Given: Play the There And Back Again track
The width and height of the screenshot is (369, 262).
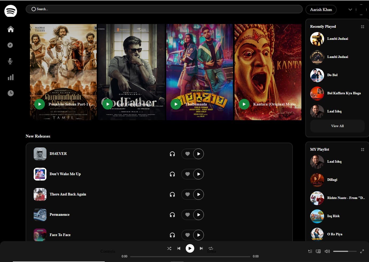Looking at the screenshot, I should (x=199, y=194).
